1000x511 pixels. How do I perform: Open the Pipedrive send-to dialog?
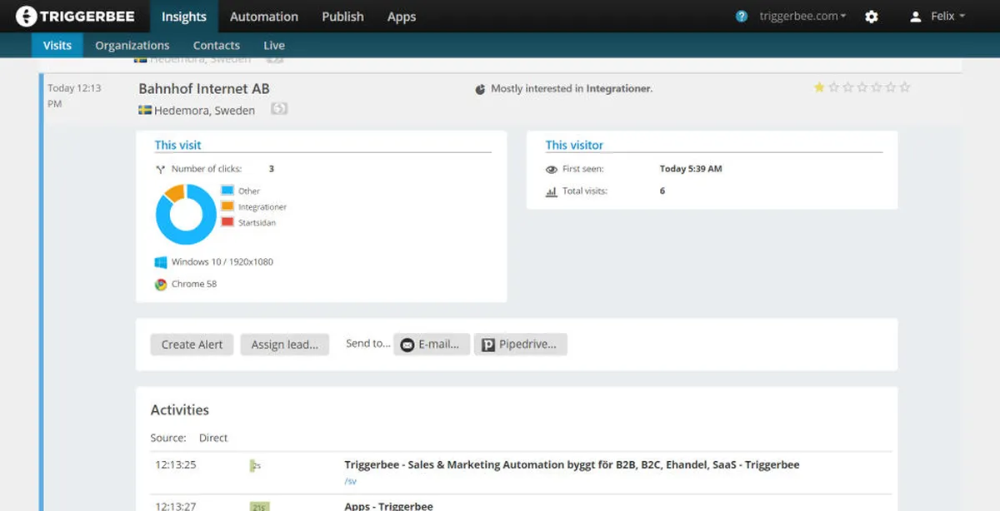pyautogui.click(x=521, y=345)
